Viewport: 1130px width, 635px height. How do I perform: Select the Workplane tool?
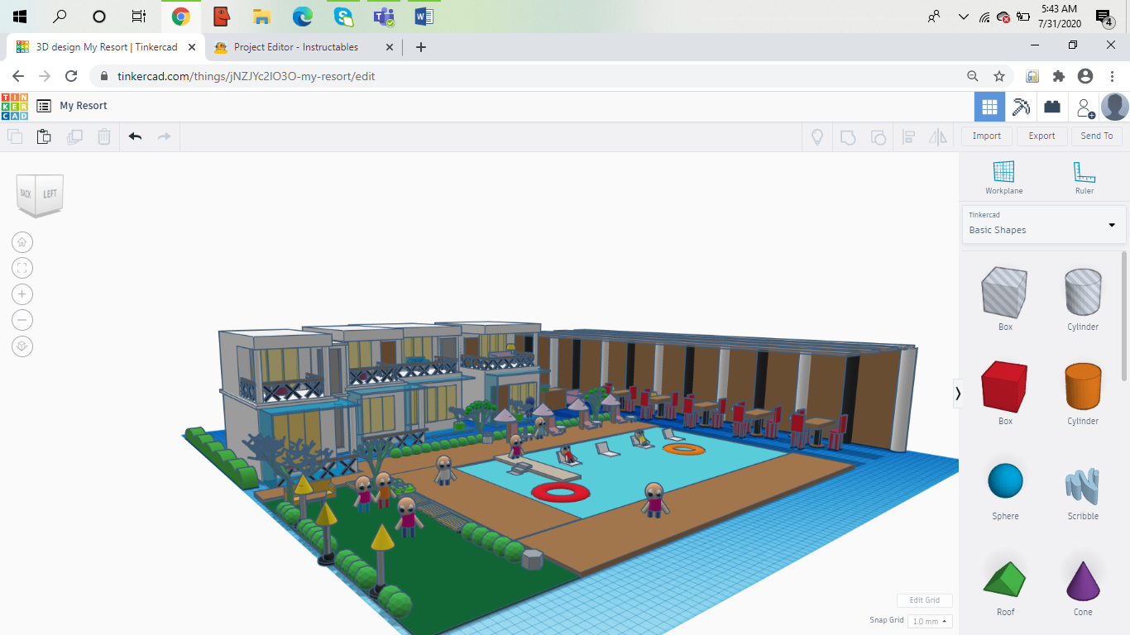click(x=1003, y=178)
